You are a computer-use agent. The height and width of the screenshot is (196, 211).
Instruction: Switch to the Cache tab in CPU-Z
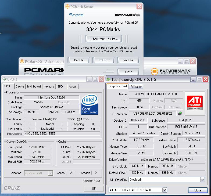pyautogui.click(x=20, y=86)
